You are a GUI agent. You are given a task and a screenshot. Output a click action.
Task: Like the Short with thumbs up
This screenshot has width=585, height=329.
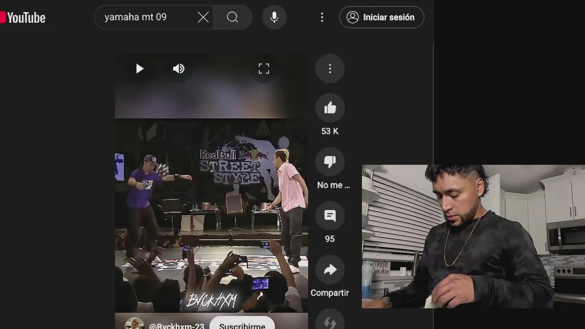[330, 108]
